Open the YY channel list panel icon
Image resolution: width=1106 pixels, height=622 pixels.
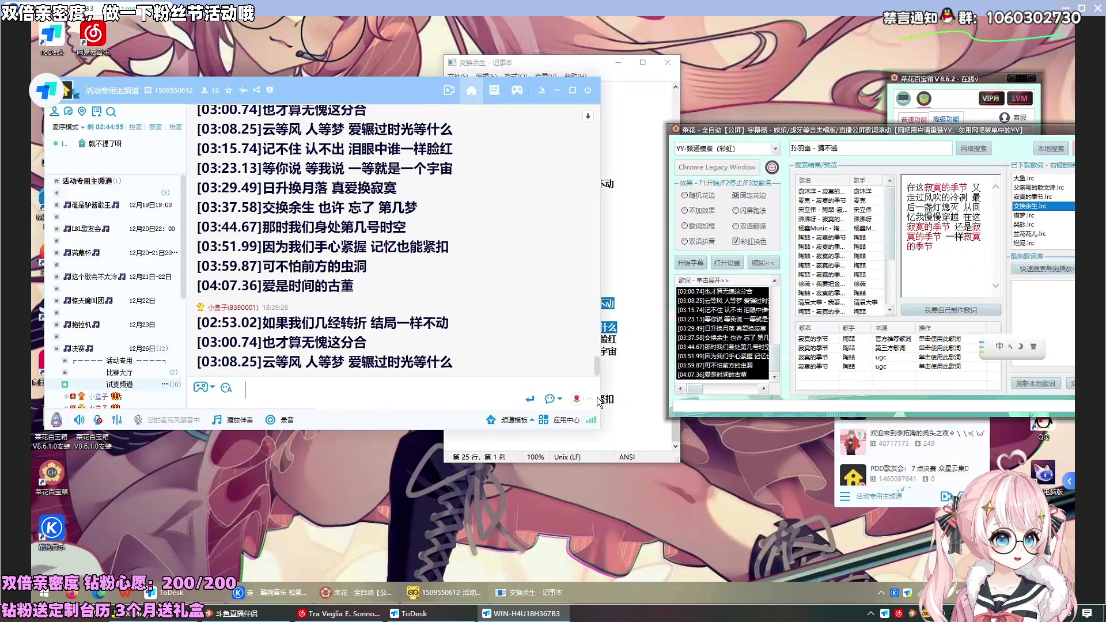pyautogui.click(x=494, y=90)
